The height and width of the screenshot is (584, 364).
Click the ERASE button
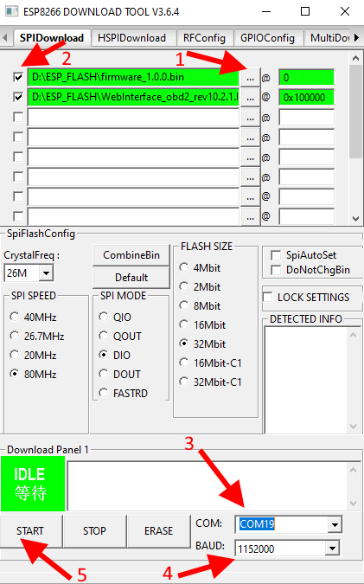coord(159,530)
